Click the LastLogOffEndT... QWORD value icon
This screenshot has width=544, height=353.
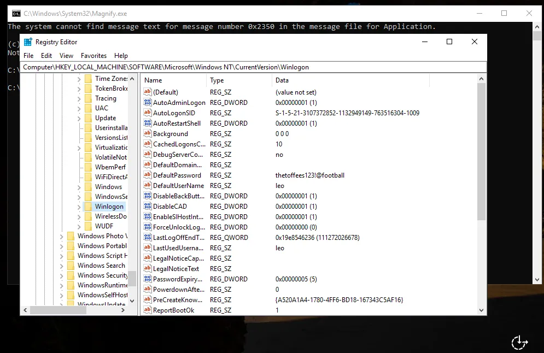pyautogui.click(x=148, y=238)
